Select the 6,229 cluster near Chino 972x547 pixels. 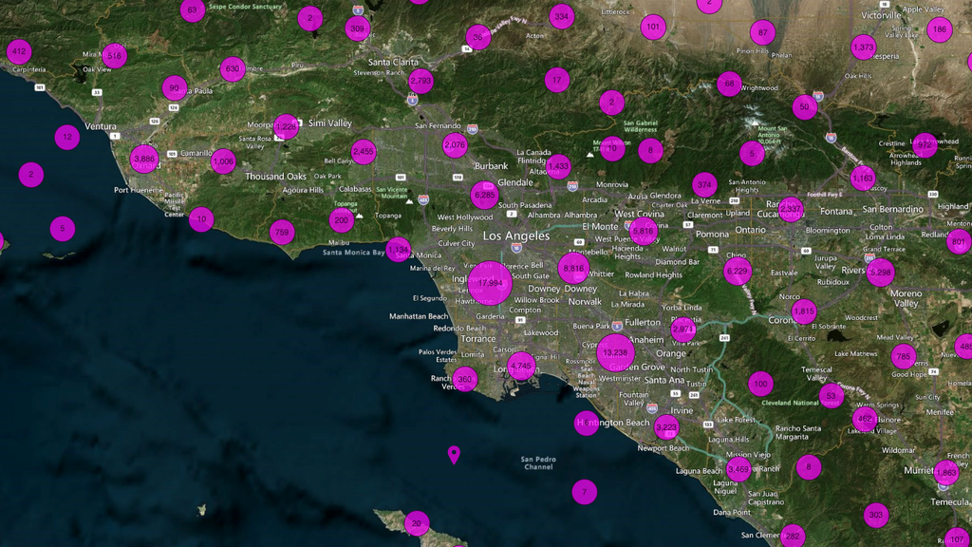click(x=738, y=271)
